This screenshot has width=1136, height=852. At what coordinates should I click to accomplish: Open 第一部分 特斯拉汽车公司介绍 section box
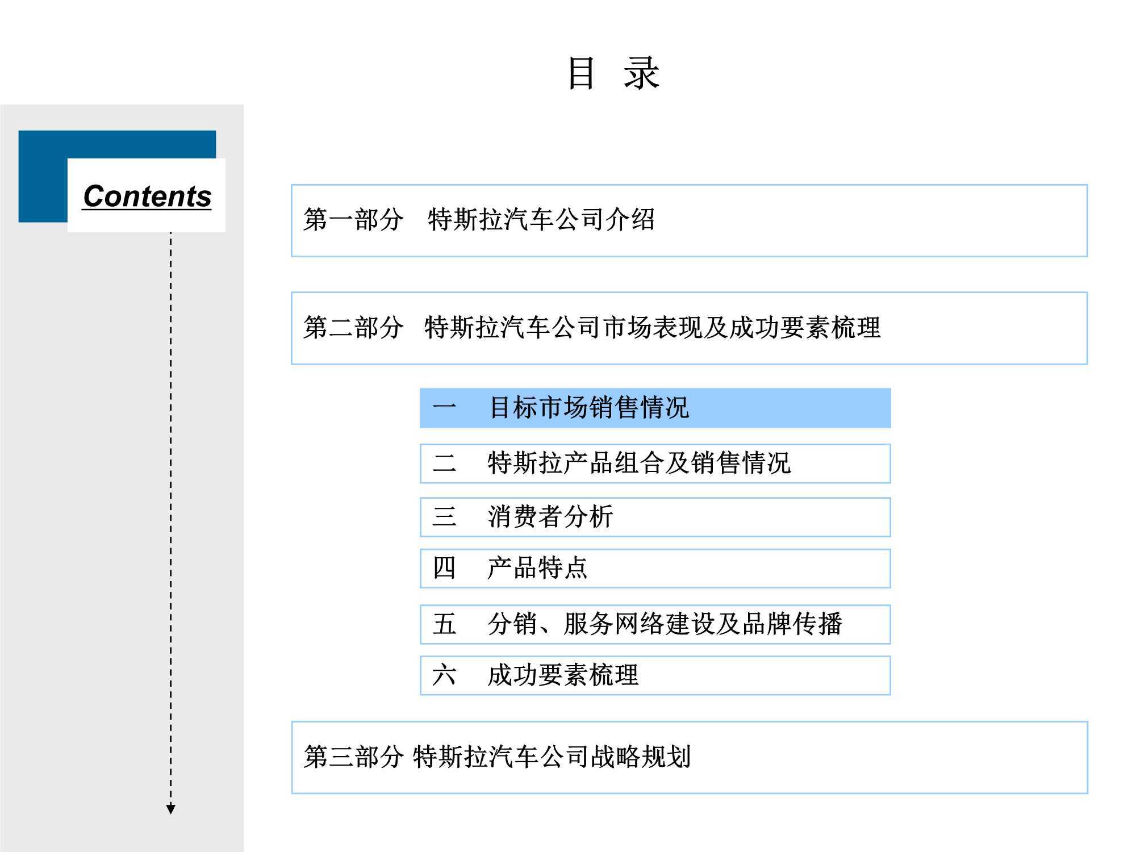pos(689,220)
